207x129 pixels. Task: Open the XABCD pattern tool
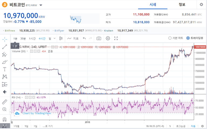pyautogui.click(x=5, y=77)
